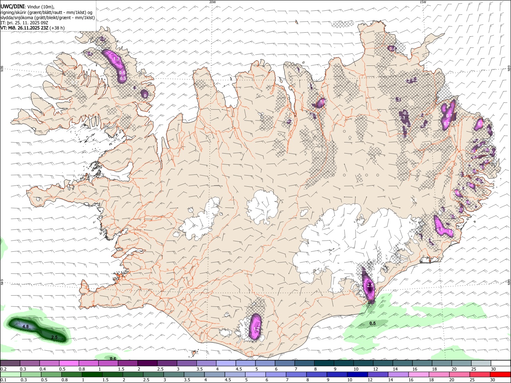511x383 pixels.
Task: Click the VT: Mið. 26.11.2025 23Z line
Action: pyautogui.click(x=32, y=28)
